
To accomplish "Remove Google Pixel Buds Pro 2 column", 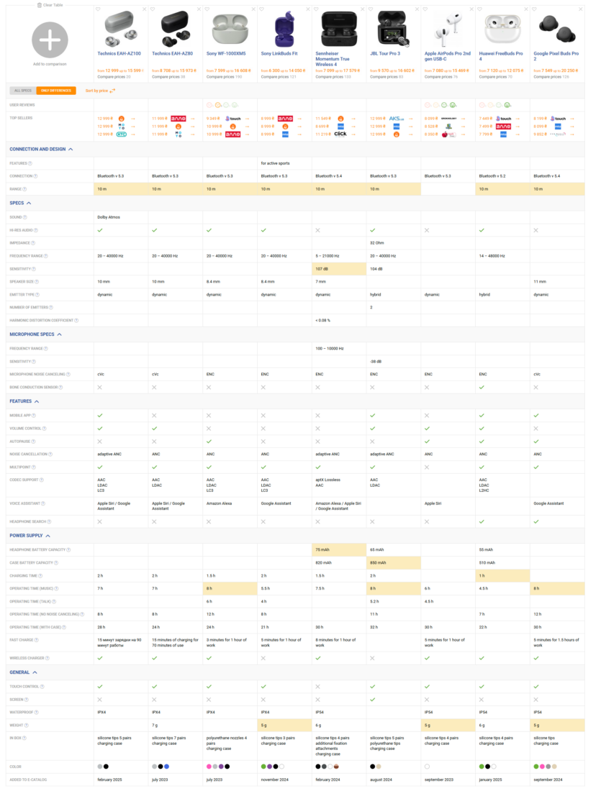I will click(581, 9).
